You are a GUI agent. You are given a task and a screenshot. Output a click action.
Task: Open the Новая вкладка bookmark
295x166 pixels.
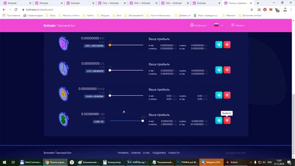33,15
